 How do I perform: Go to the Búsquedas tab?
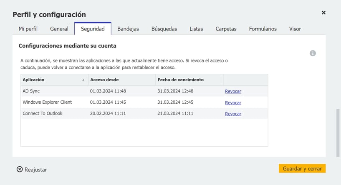pyautogui.click(x=164, y=29)
